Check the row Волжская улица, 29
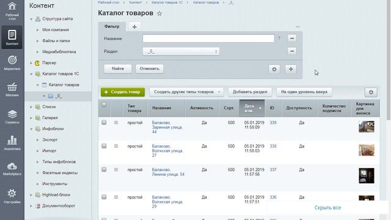 [x=104, y=197]
